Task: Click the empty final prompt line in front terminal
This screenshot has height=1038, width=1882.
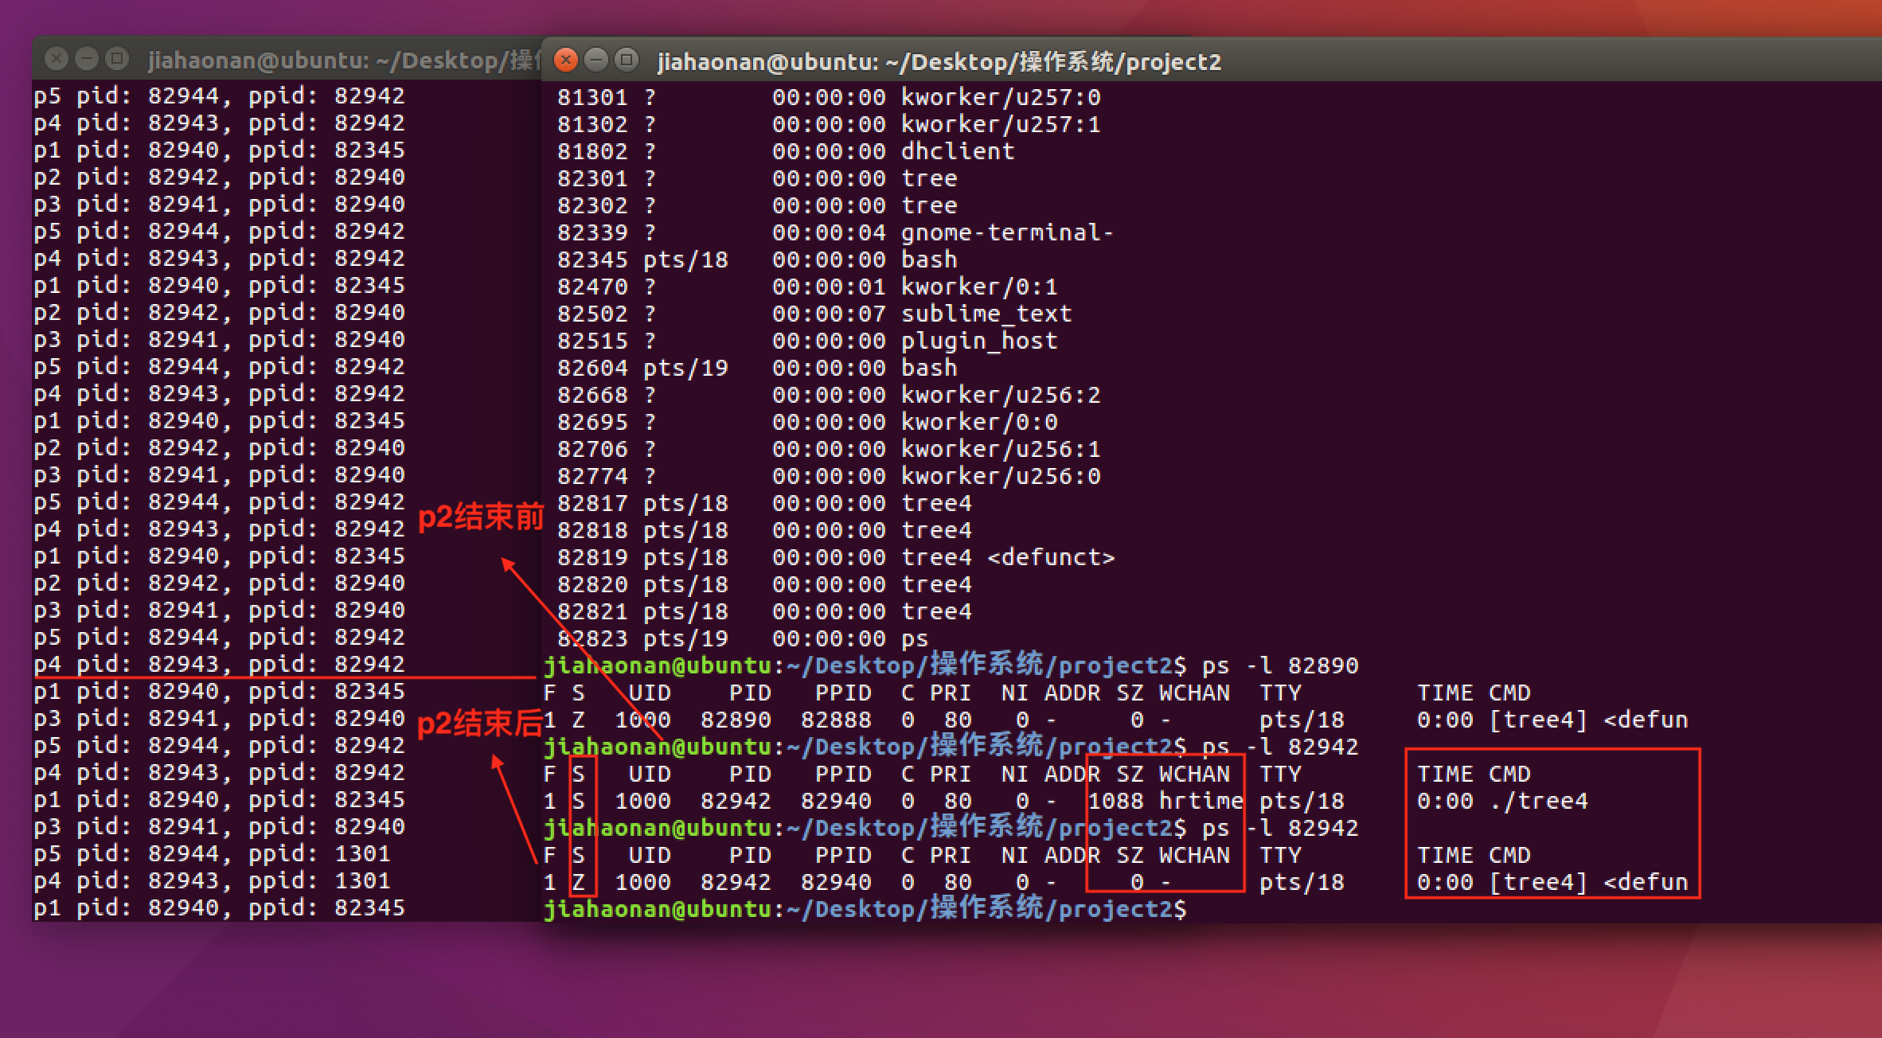Action: pos(866,909)
